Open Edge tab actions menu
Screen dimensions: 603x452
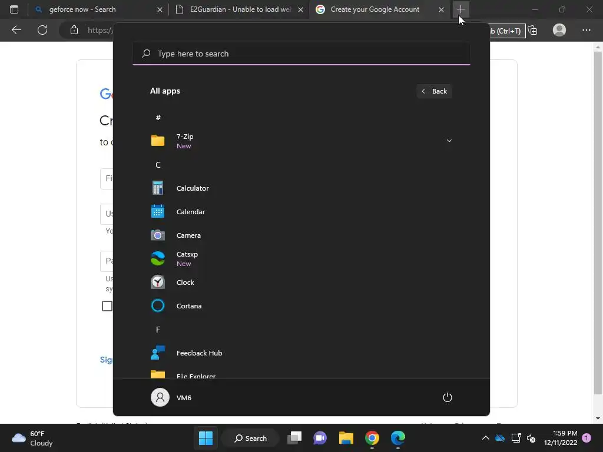pyautogui.click(x=14, y=9)
